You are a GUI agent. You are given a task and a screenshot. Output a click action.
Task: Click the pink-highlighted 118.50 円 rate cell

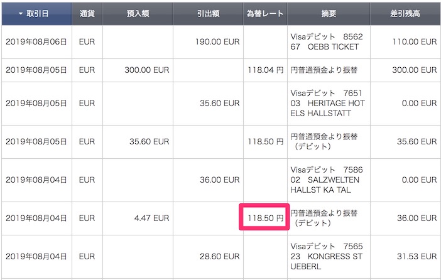point(264,218)
